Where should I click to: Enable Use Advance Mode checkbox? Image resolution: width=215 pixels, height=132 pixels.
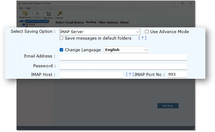click(x=147, y=32)
